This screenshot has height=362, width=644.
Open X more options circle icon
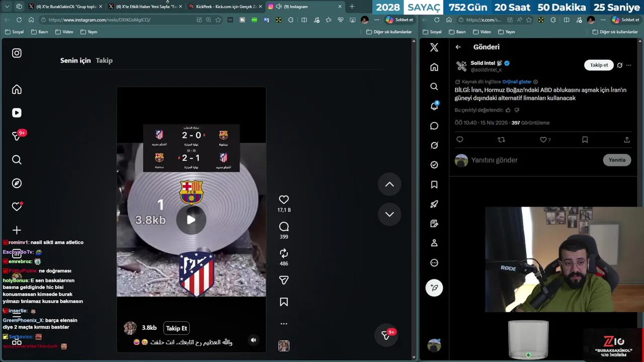[x=434, y=262]
